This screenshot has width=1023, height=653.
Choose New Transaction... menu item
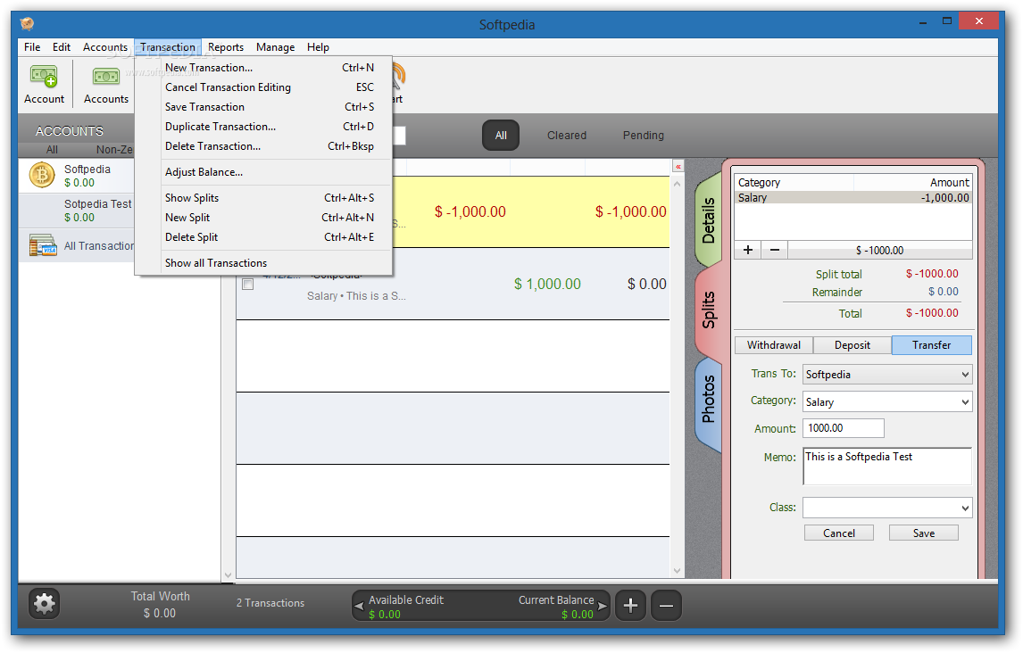tap(263, 68)
